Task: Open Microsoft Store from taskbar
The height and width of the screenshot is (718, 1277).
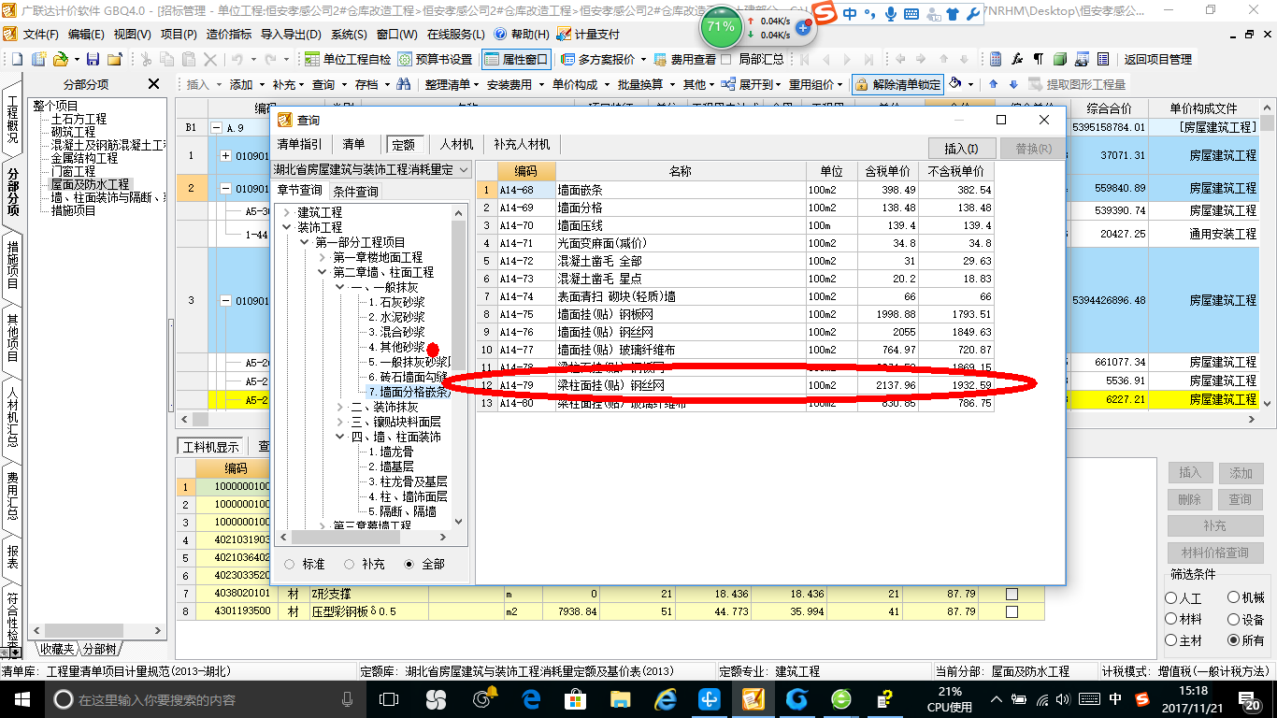Action: pyautogui.click(x=576, y=699)
